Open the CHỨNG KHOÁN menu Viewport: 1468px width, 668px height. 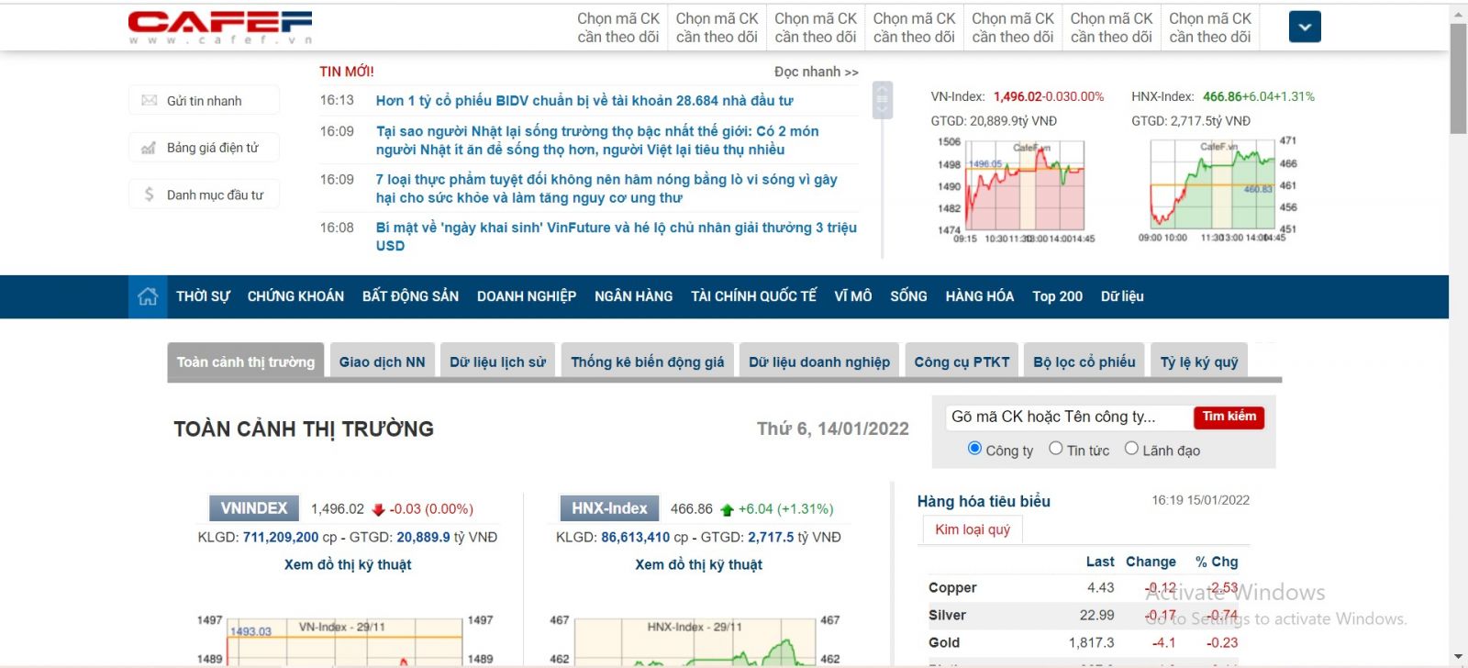click(295, 296)
